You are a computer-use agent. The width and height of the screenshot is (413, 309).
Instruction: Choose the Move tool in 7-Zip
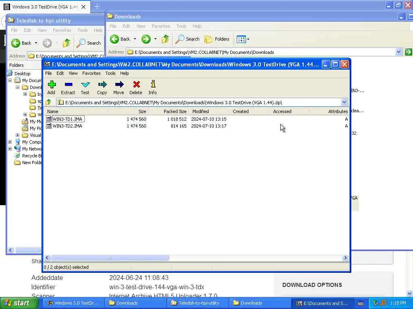point(119,87)
